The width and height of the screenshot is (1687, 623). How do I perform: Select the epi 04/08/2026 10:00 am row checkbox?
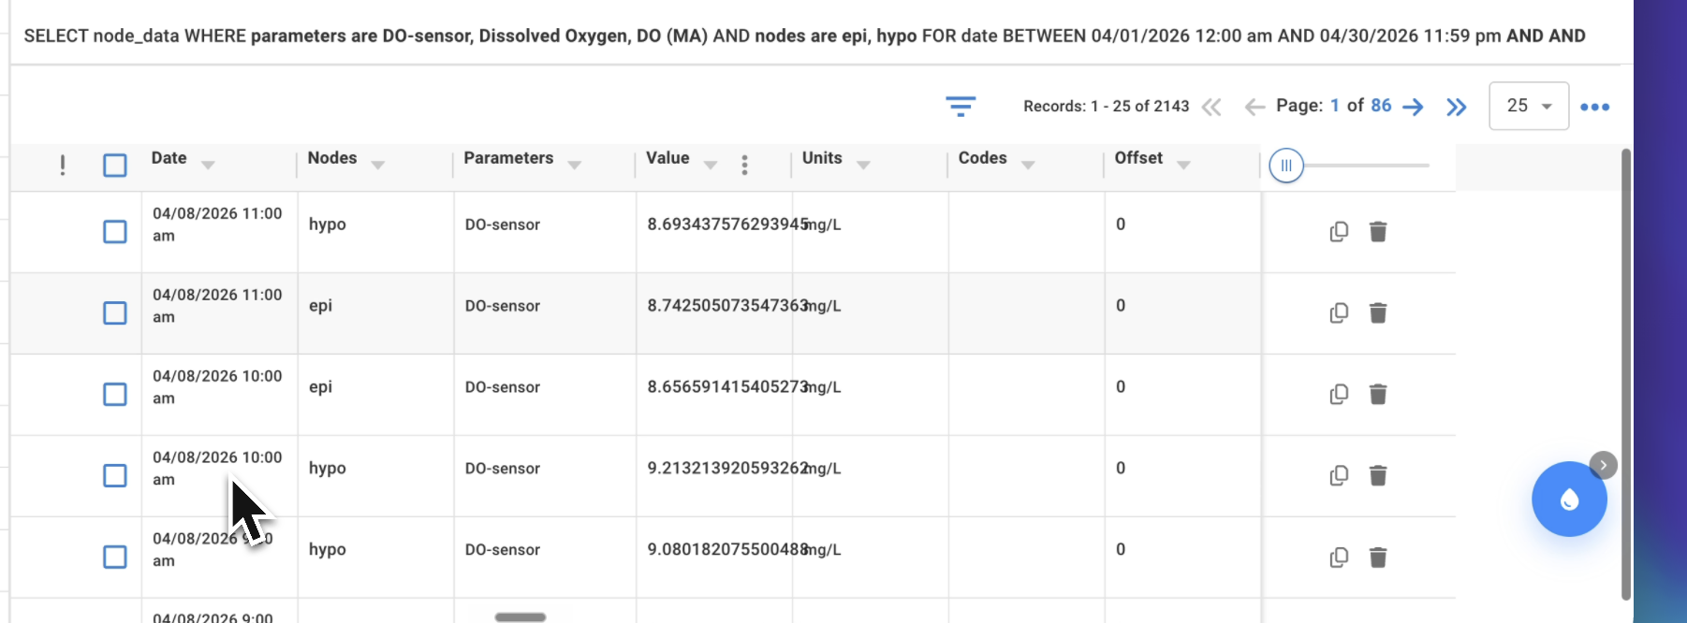115,394
